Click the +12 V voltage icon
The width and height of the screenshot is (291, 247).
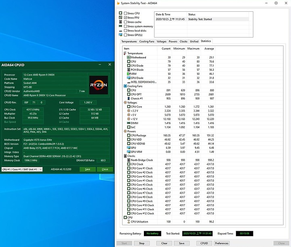(129, 119)
